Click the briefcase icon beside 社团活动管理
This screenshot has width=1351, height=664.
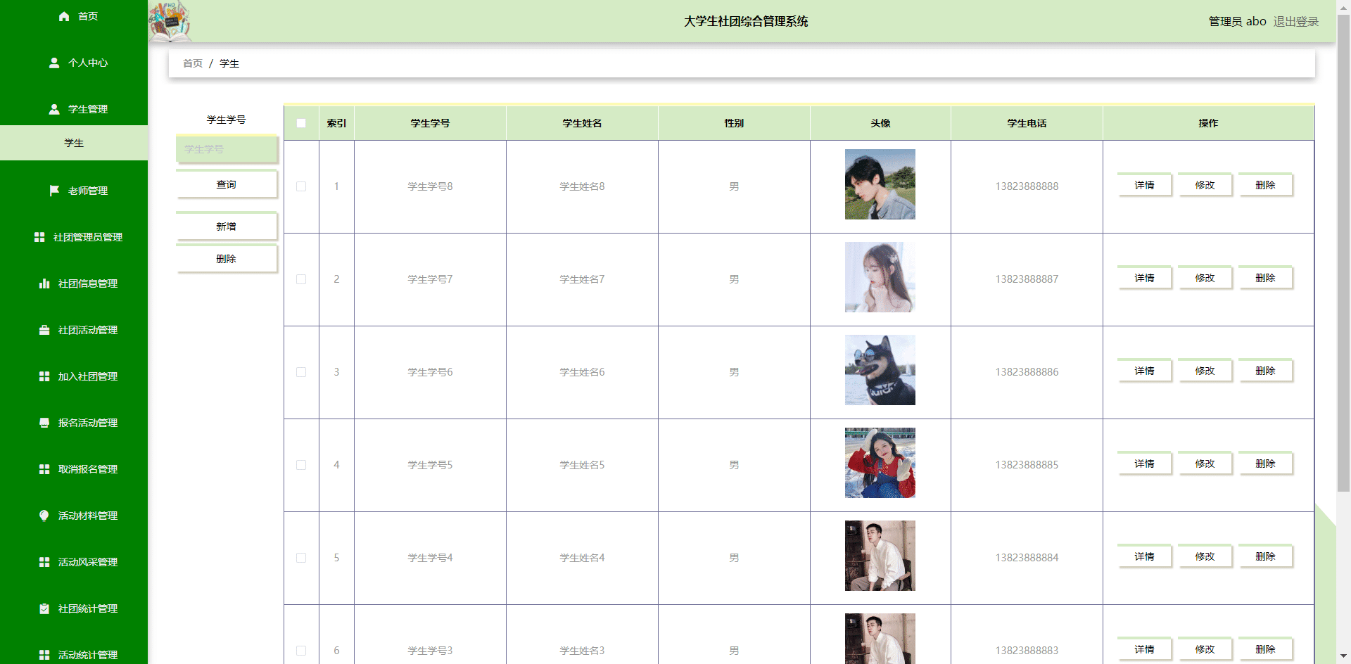(44, 330)
